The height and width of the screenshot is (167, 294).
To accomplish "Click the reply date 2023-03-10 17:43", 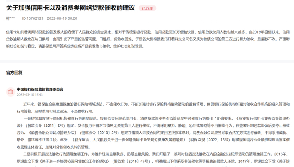I will click(30, 94).
